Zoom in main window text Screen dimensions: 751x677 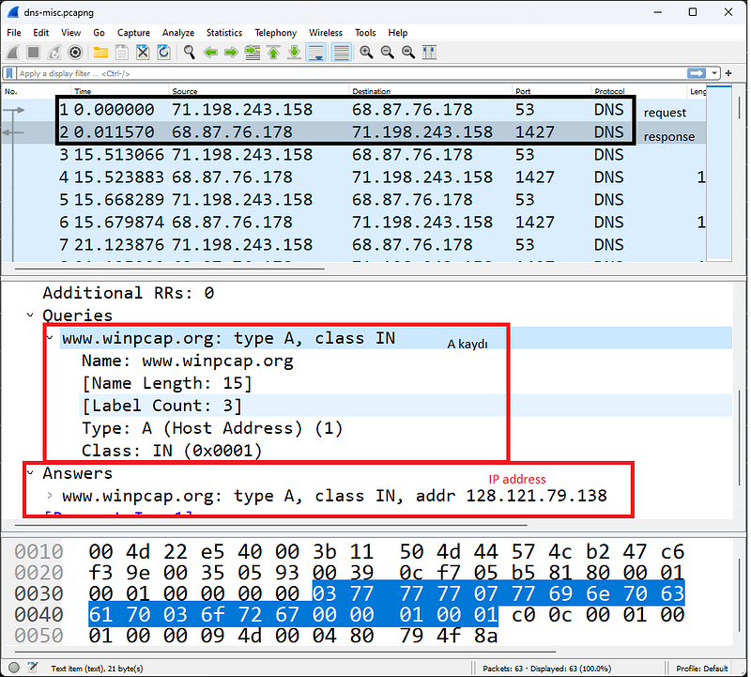pos(366,53)
